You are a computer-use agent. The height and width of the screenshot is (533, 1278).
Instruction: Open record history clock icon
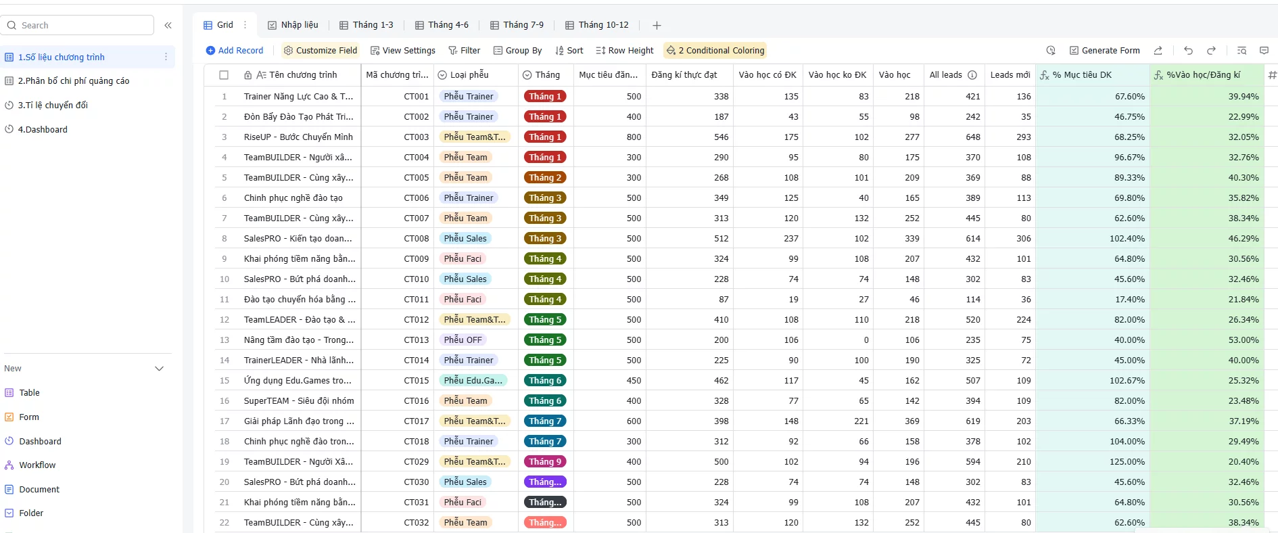click(1051, 50)
